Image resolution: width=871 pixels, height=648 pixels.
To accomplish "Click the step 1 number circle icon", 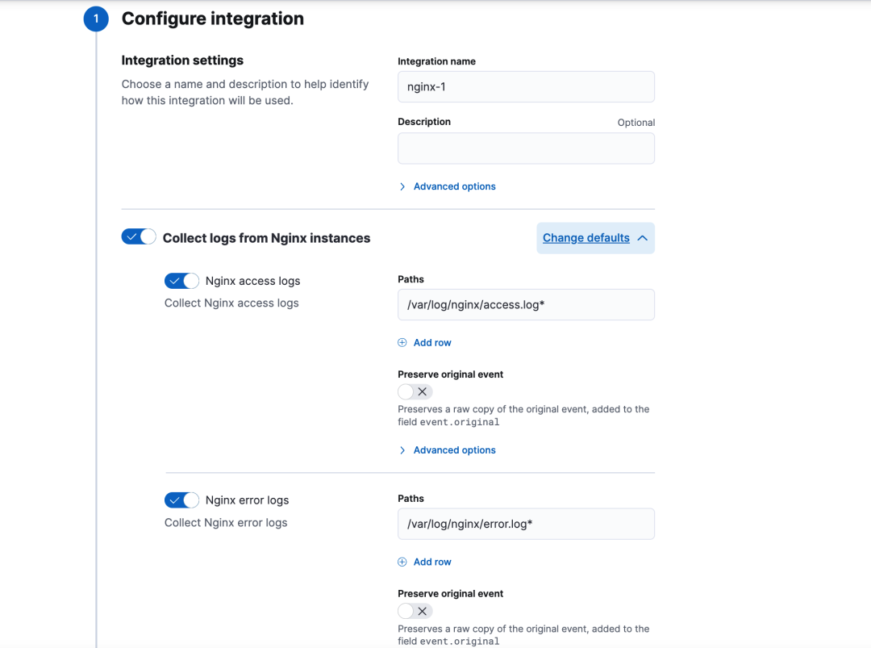I will point(95,19).
